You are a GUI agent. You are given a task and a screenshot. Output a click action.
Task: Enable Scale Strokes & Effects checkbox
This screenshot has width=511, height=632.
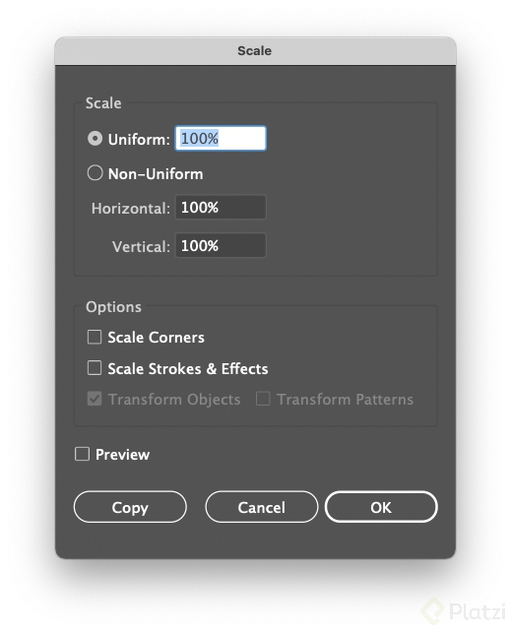pyautogui.click(x=95, y=368)
